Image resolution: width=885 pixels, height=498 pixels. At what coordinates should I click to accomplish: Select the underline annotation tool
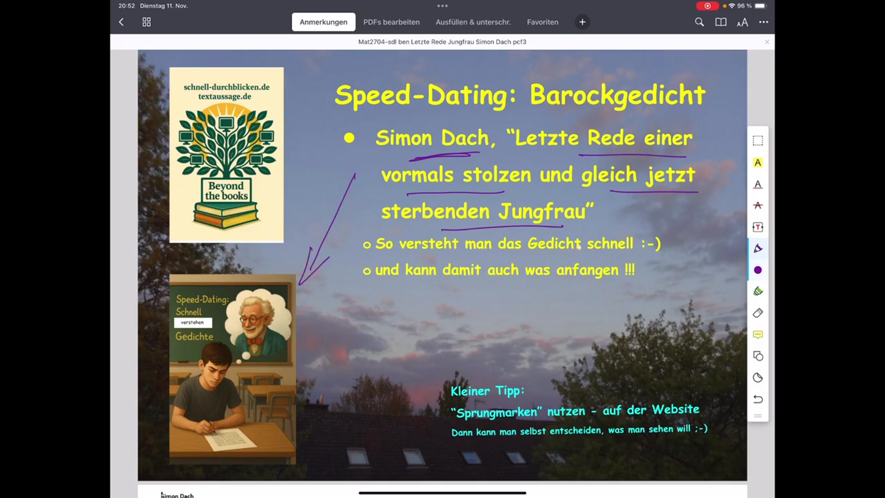point(758,184)
